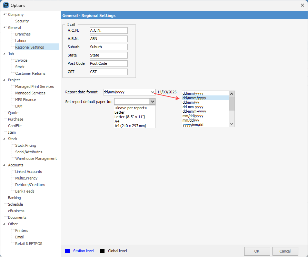Screen dimensions: 308x257
Task: Click the Options application icon in title bar
Action: [x=6, y=5]
